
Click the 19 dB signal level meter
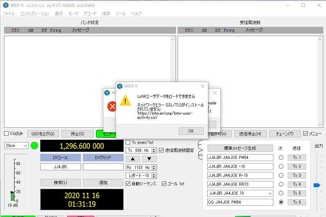pos(16,182)
